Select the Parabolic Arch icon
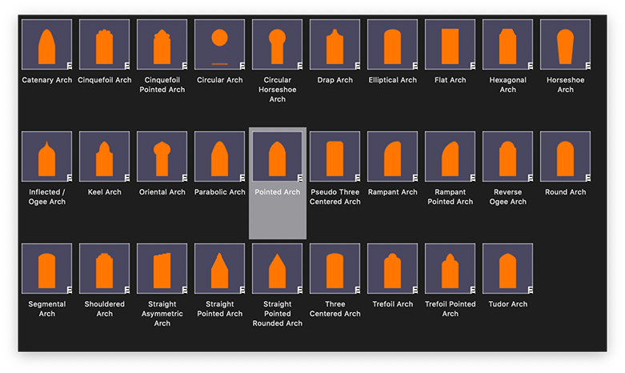 [x=219, y=157]
